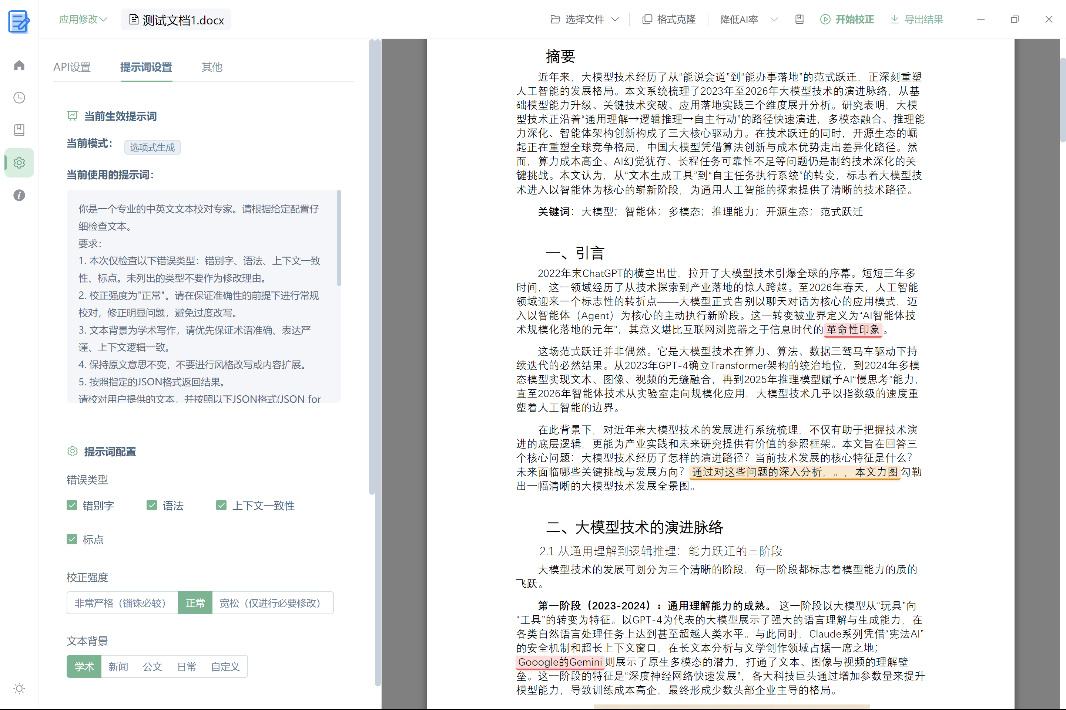Click the 提示词配置 gear icon
Viewport: 1066px width, 710px height.
point(73,452)
